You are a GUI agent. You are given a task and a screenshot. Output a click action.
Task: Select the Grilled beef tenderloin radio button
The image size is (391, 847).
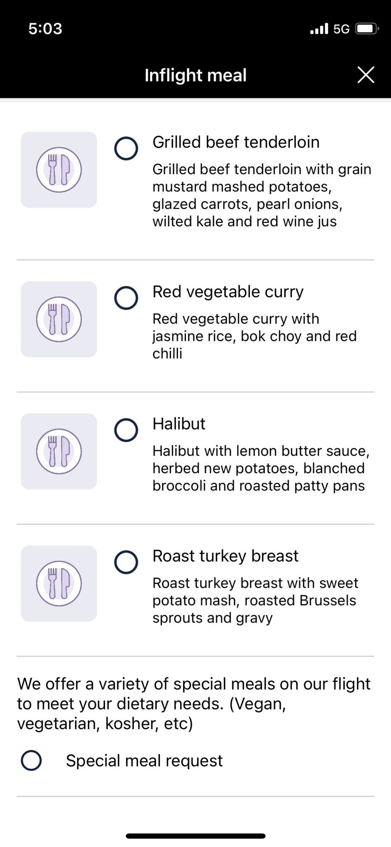point(126,148)
